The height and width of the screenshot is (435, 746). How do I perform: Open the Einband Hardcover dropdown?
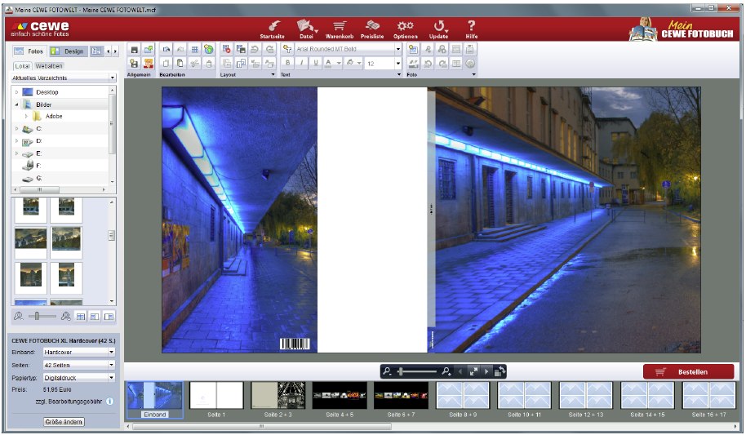point(78,352)
